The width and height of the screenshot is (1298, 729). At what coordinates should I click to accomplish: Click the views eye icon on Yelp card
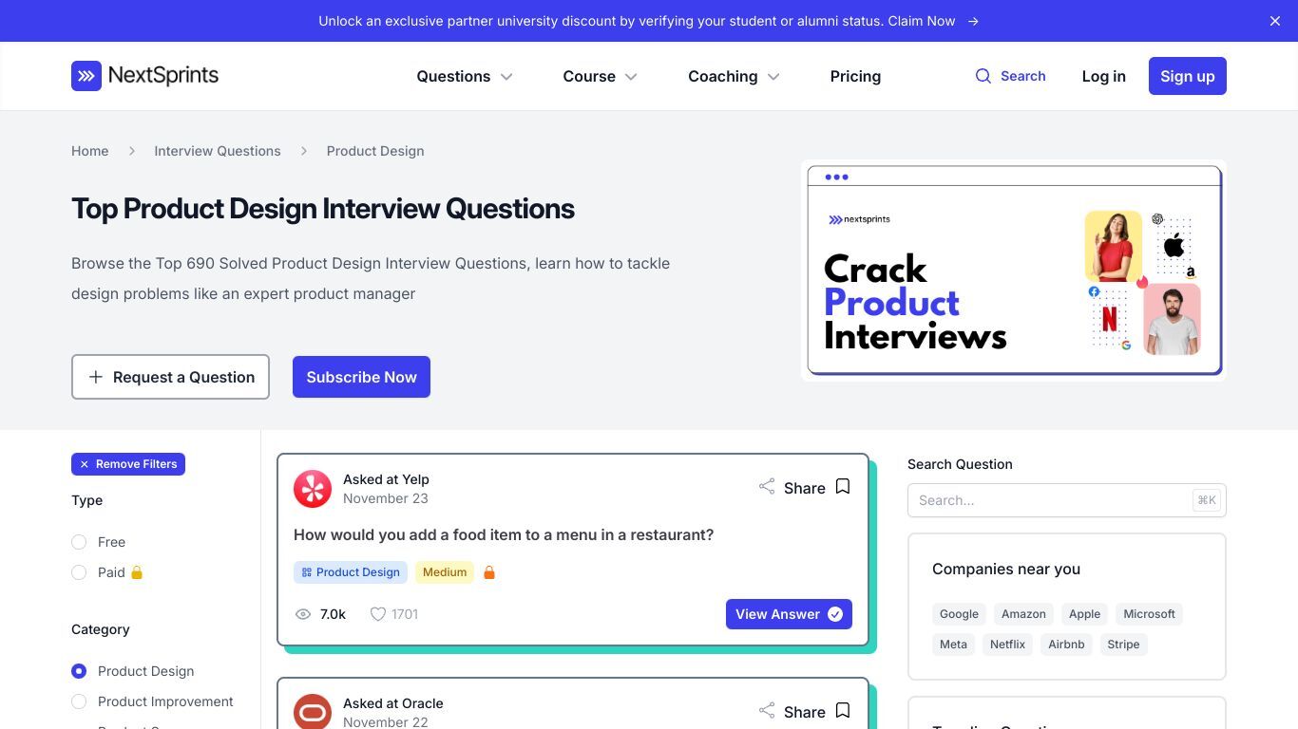303,614
